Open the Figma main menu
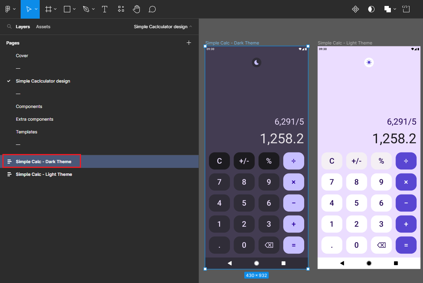This screenshot has height=283, width=423. (8, 9)
